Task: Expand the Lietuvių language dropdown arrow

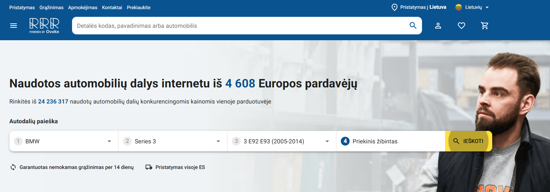Action: (x=487, y=7)
